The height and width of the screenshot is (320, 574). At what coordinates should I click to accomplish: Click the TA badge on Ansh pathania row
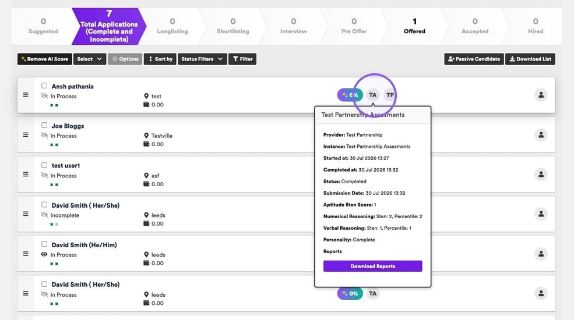372,95
